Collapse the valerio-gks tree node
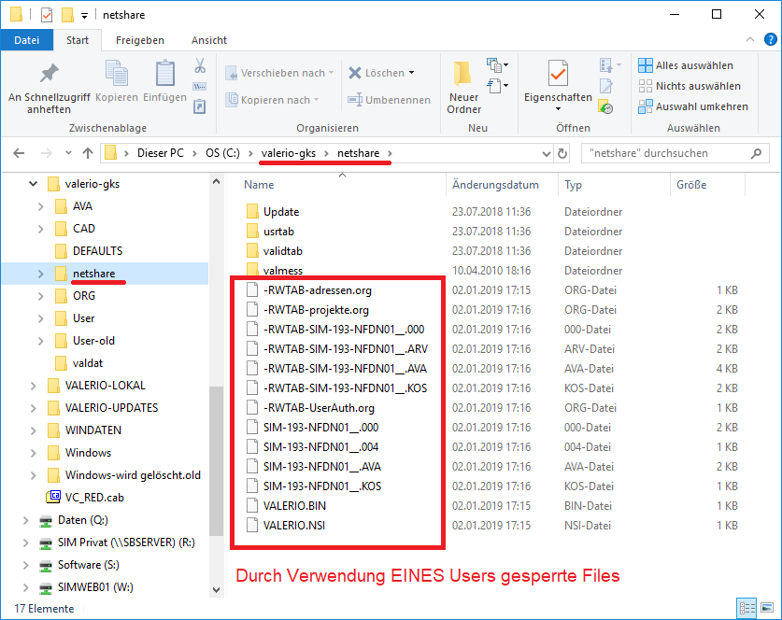The width and height of the screenshot is (782, 620). (x=33, y=184)
